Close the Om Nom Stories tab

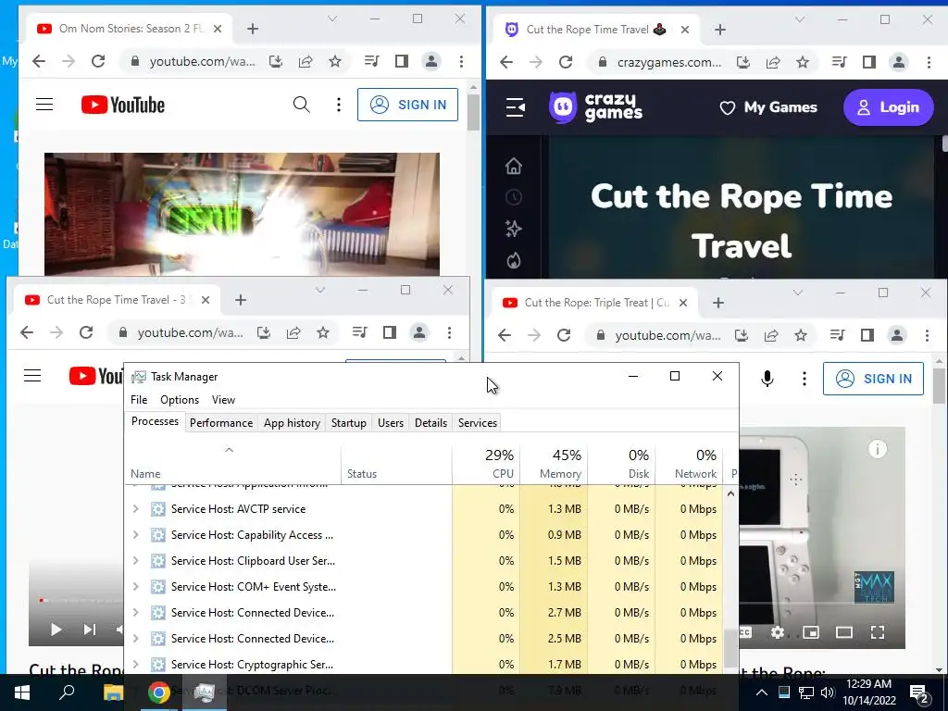(218, 29)
